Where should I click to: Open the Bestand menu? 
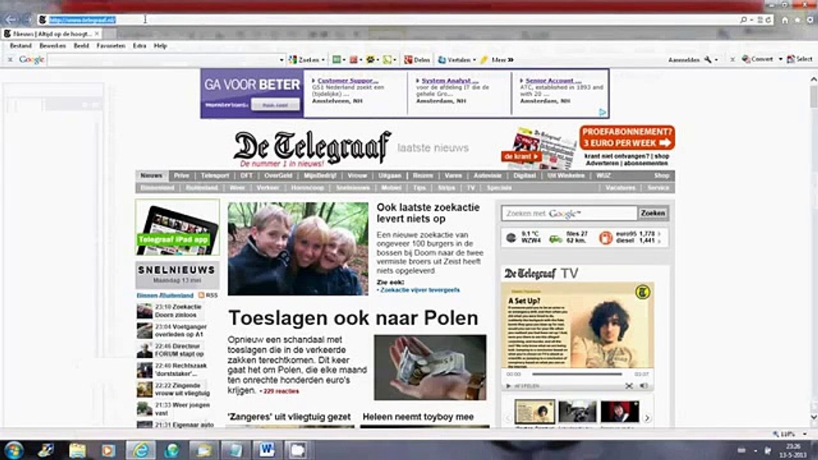coord(20,46)
